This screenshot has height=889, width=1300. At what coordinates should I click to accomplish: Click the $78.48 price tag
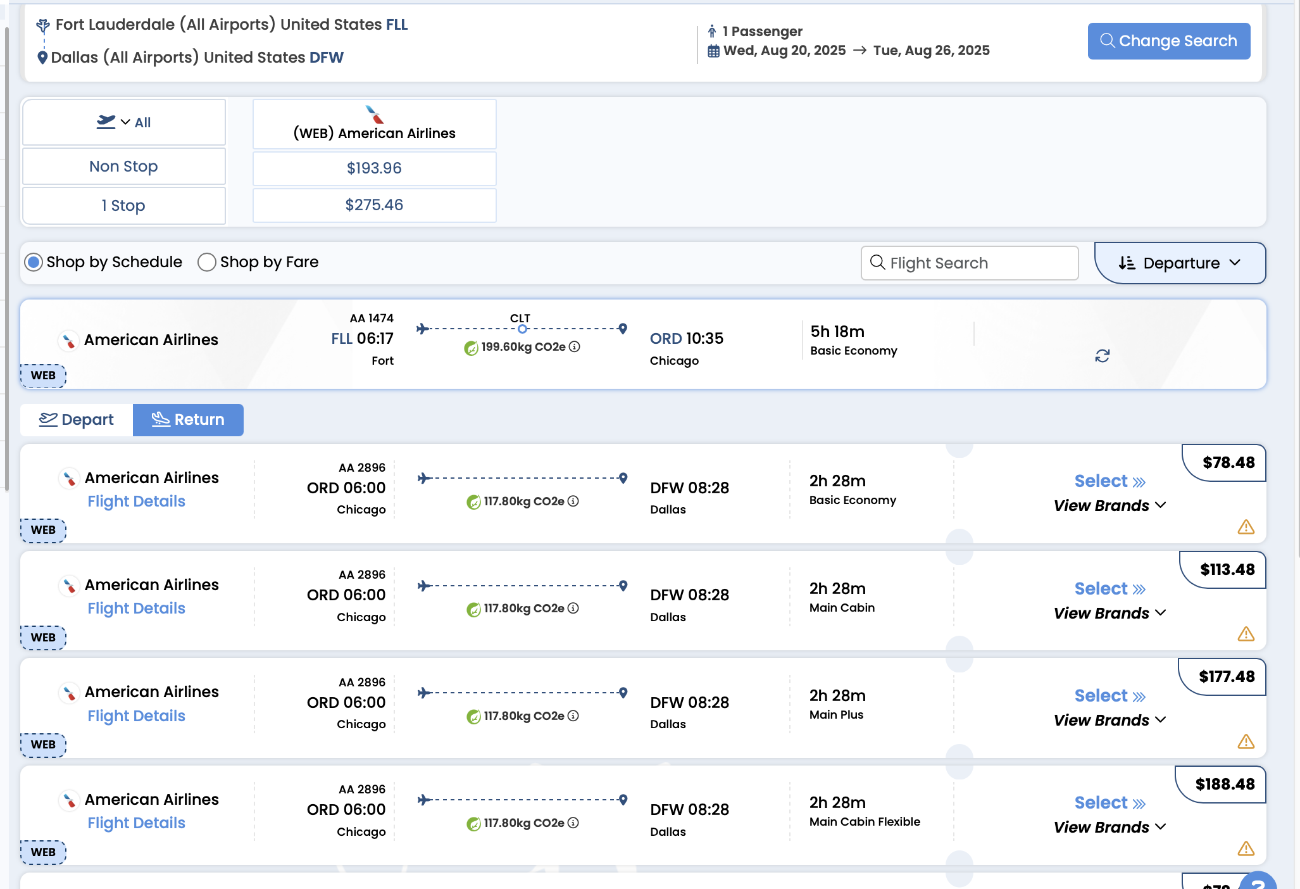click(x=1225, y=463)
